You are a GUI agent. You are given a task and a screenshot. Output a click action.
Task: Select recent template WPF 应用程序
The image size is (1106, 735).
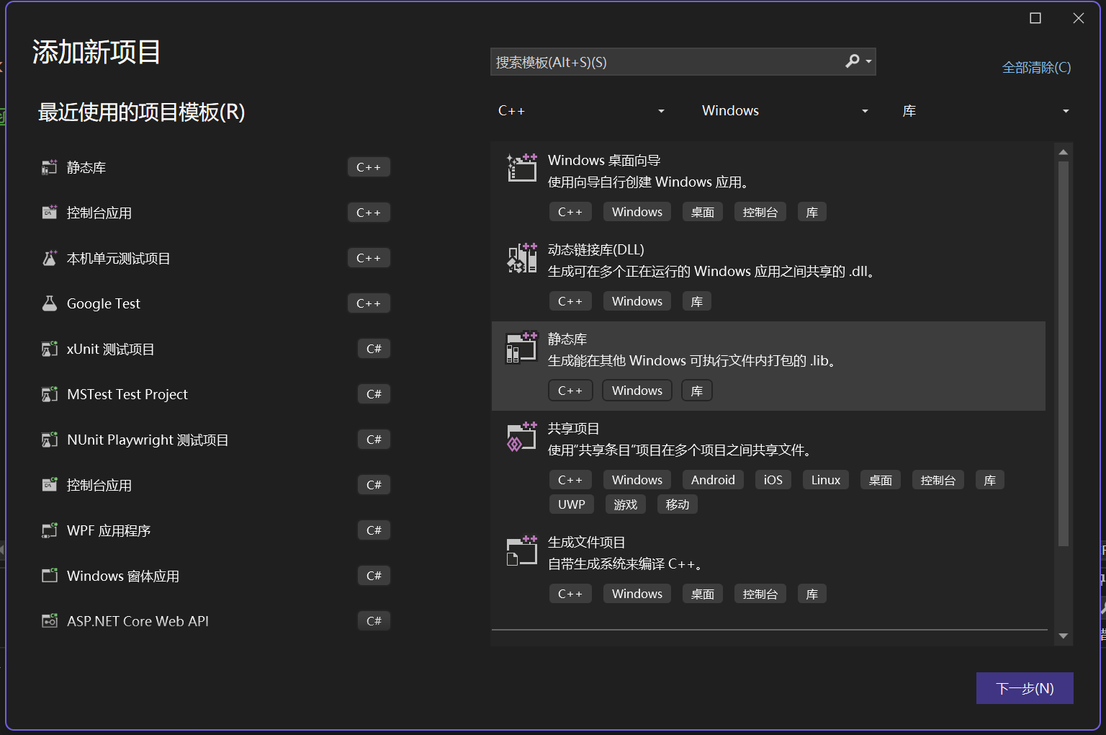[216, 530]
